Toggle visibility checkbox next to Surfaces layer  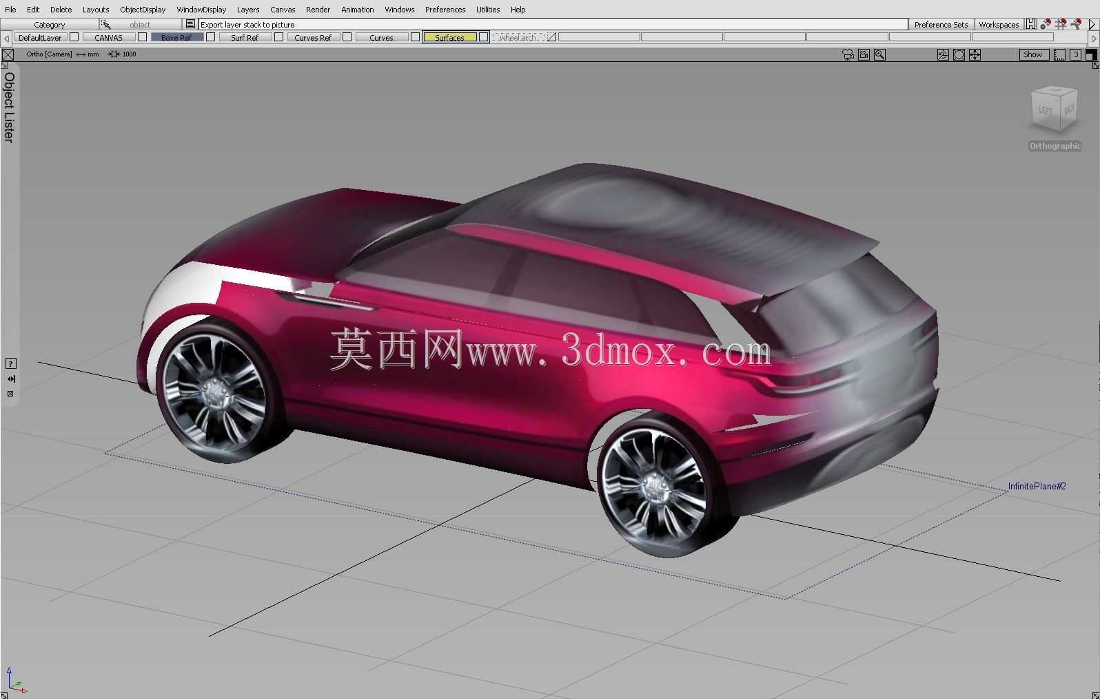[x=484, y=37]
